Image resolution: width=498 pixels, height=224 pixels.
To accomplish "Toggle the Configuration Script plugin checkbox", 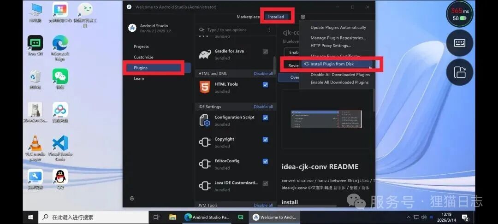I will [x=265, y=118].
